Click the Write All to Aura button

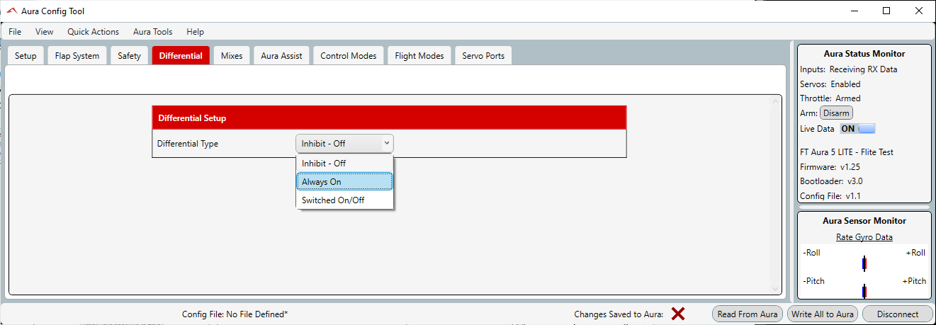823,314
